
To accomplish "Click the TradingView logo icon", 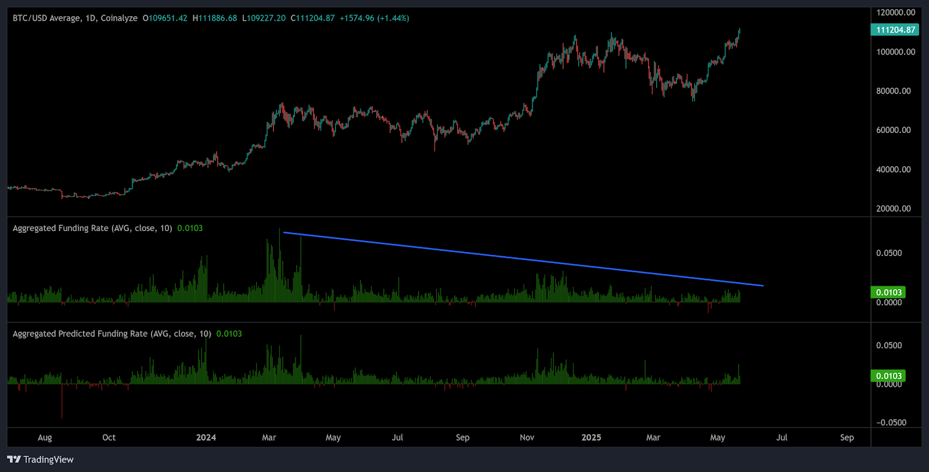I will pyautogui.click(x=14, y=459).
